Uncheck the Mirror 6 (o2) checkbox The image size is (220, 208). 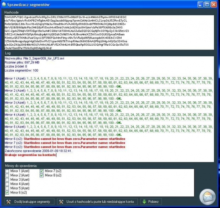pos(7,193)
